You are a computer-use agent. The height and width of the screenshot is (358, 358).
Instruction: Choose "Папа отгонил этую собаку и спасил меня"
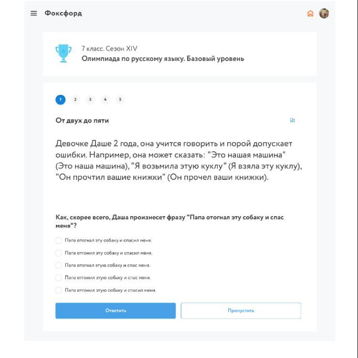click(x=59, y=290)
